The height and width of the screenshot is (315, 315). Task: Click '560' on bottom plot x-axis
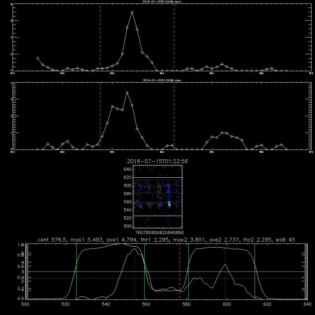tap(146, 304)
